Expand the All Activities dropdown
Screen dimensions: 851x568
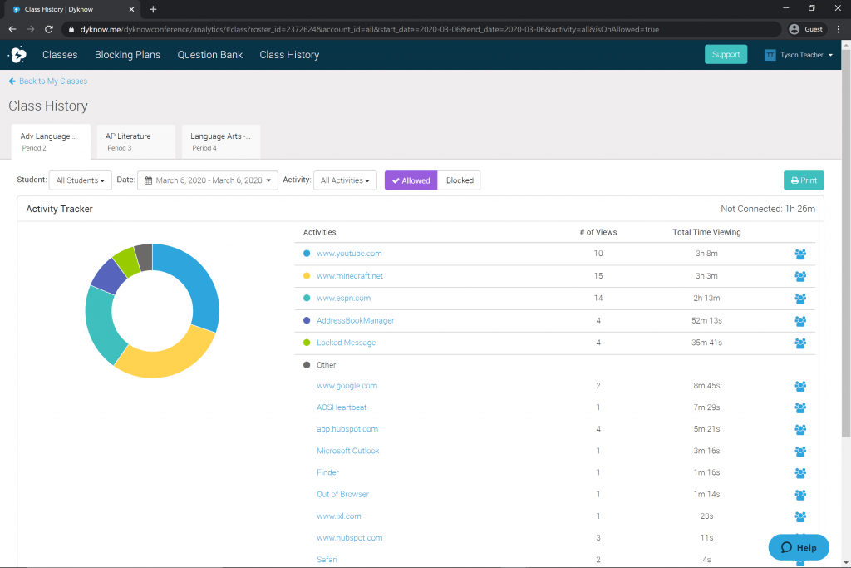click(345, 180)
